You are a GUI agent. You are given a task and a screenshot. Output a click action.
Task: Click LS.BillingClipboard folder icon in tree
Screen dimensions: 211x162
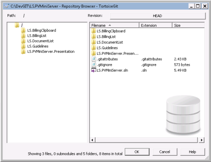23,30
